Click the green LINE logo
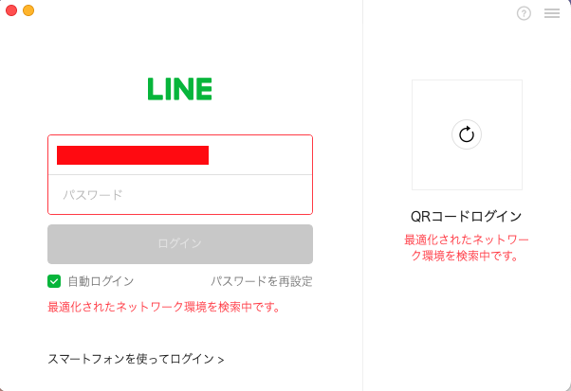The height and width of the screenshot is (391, 571). 179,89
